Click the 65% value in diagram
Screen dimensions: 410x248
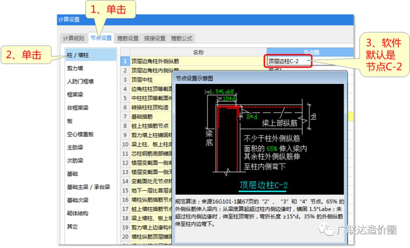click(272, 149)
